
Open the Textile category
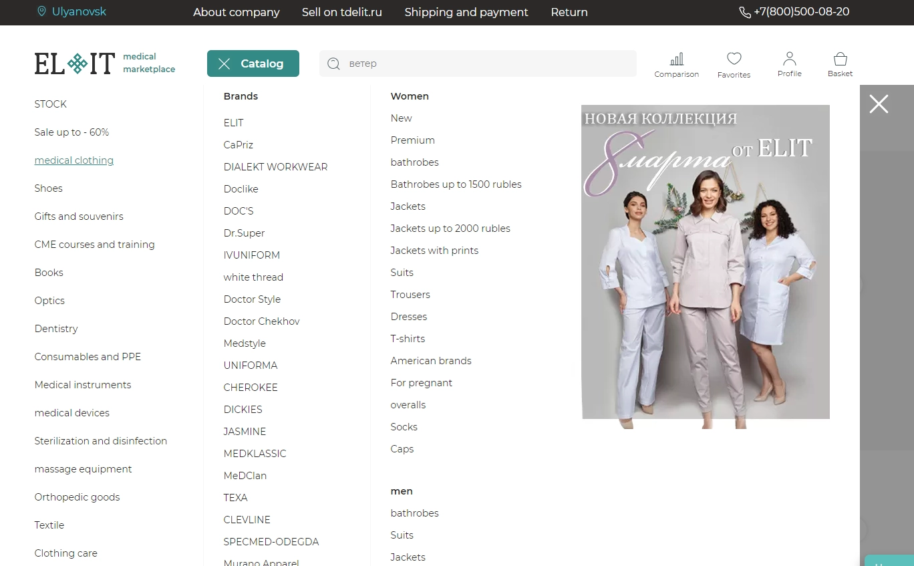point(49,525)
